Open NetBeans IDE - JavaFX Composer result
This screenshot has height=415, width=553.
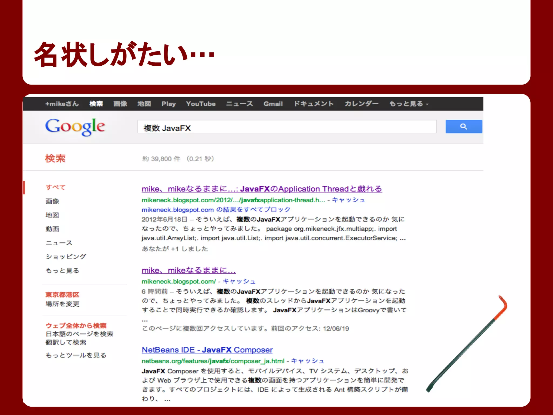tap(207, 350)
